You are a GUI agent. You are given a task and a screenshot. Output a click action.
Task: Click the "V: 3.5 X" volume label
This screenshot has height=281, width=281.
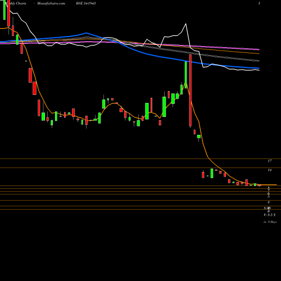coord(270,215)
